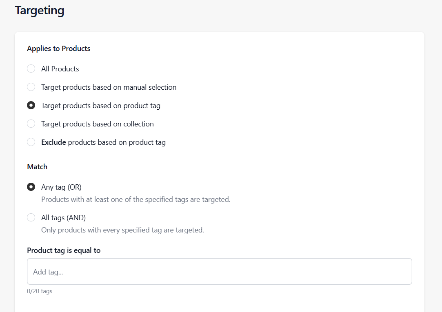The height and width of the screenshot is (312, 442).
Task: Click the Match section heading
Action: tap(37, 167)
